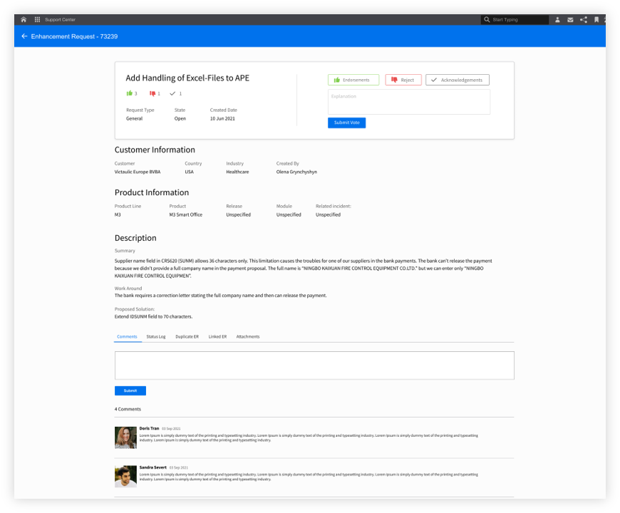Open the user profile icon
Image resolution: width=620 pixels, height=513 pixels.
557,19
